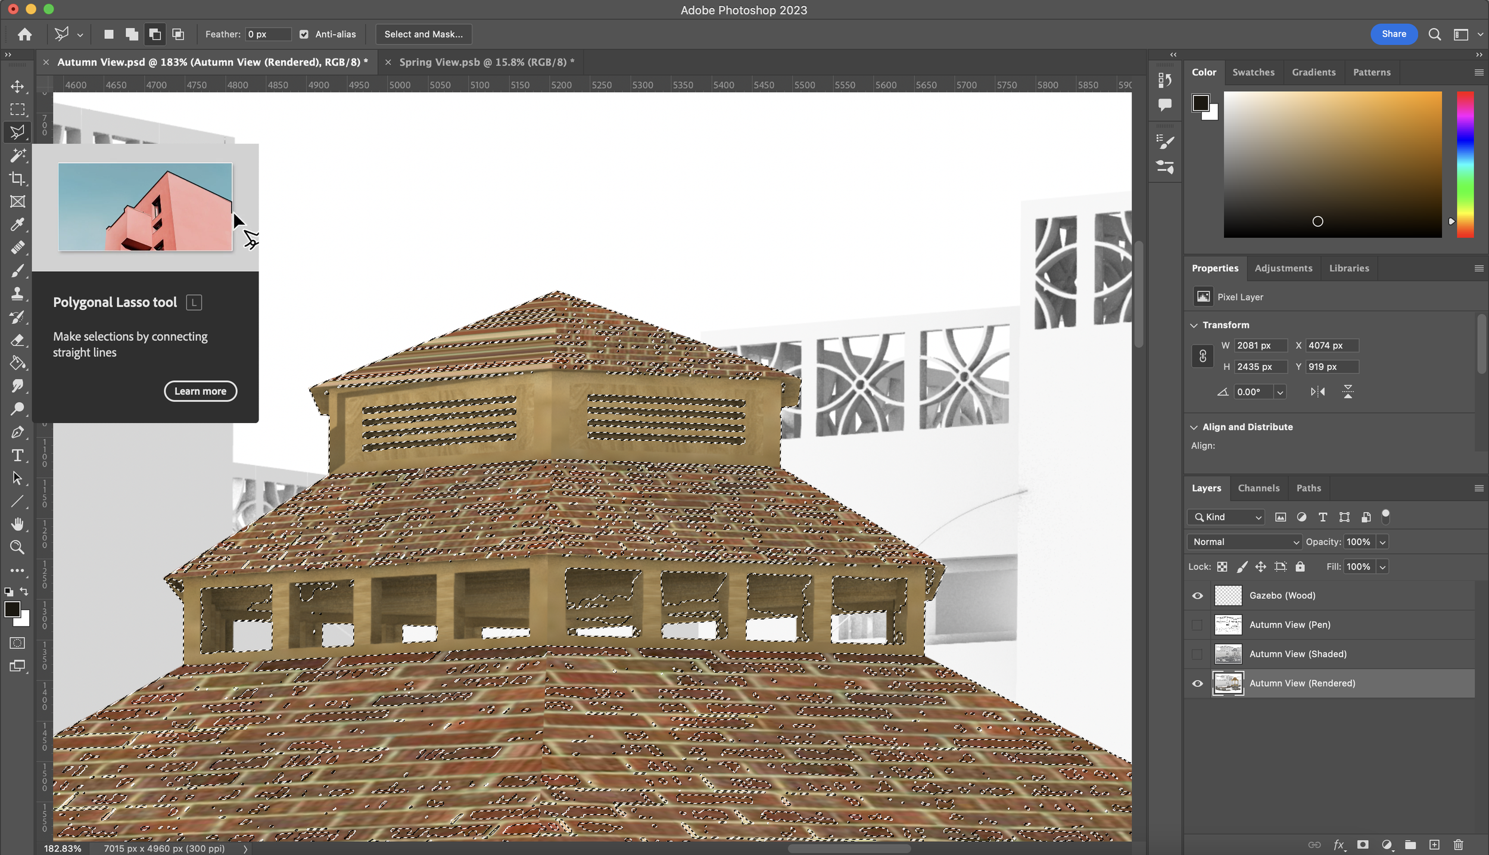Click the Flip horizontal icon

(x=1317, y=391)
